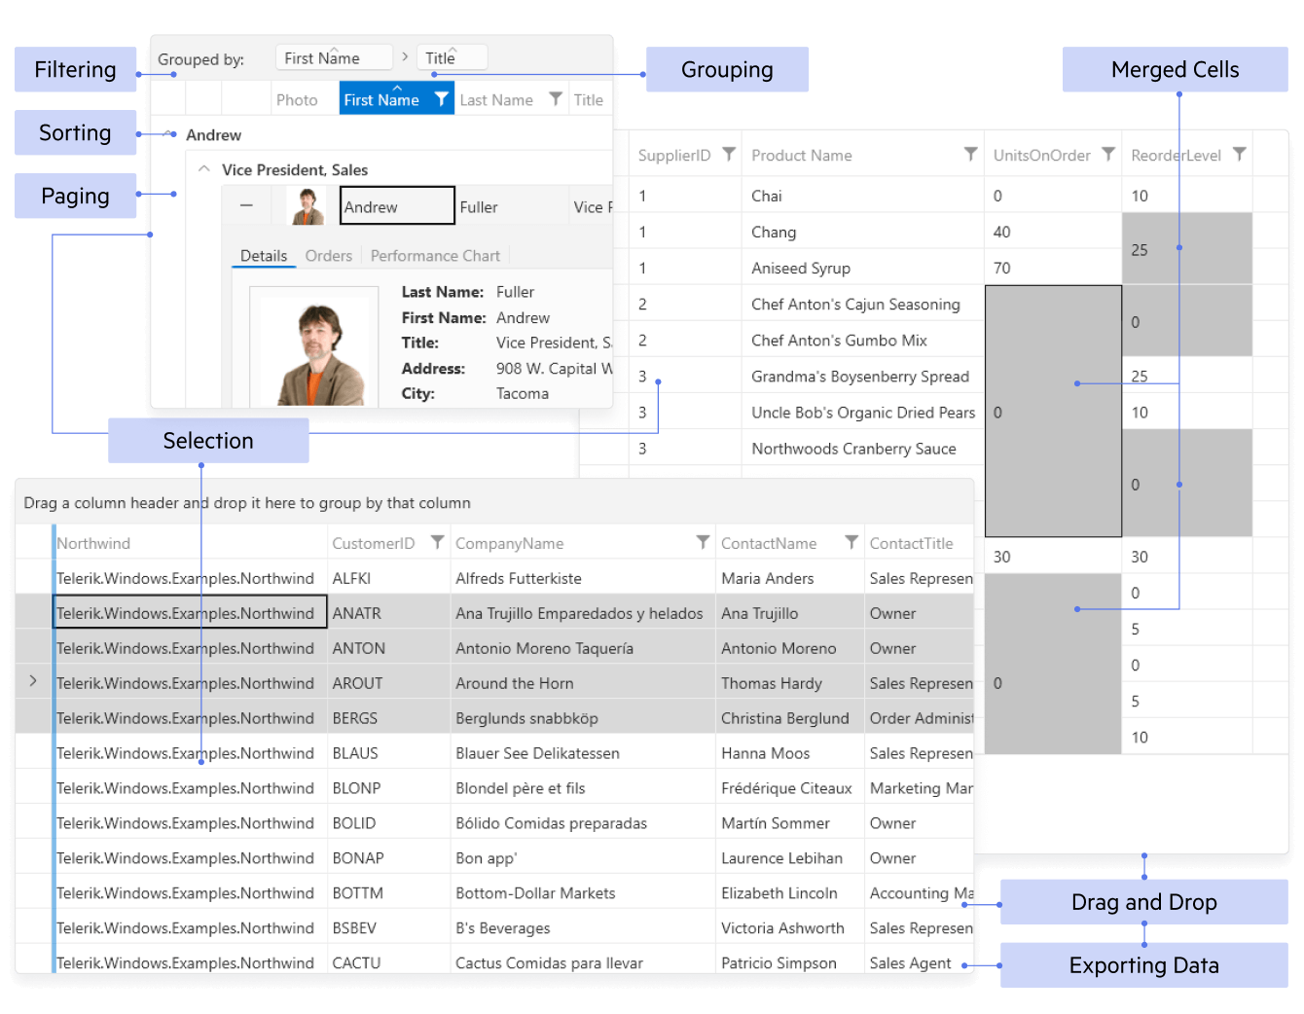Collapse Andrew Fuller's row details with minus
Image resolution: width=1304 pixels, height=1014 pixels.
247,206
